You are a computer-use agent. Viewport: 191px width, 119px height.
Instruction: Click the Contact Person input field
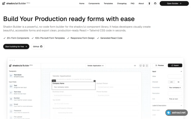(118, 87)
